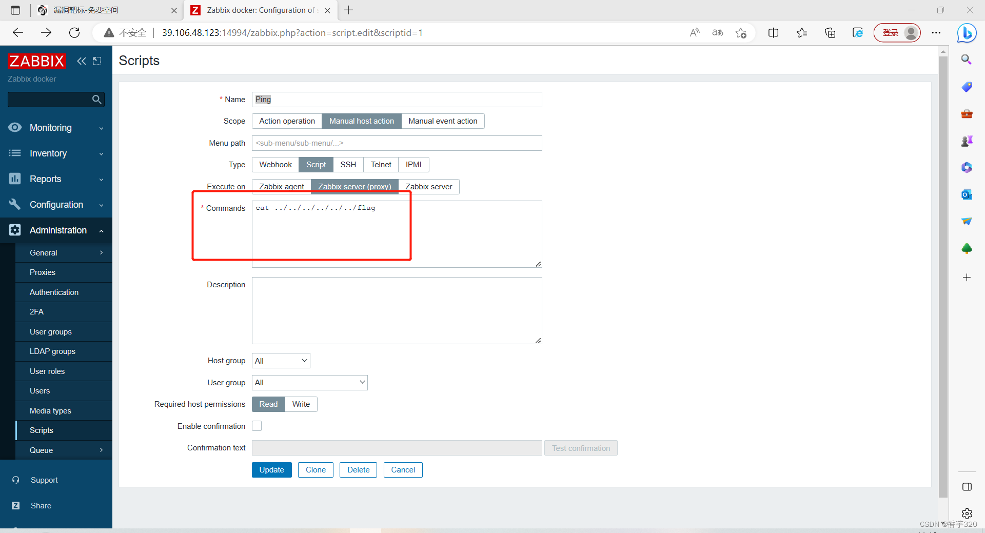Open browser settings and more menu
Screen dimensions: 985x533
tap(936, 33)
